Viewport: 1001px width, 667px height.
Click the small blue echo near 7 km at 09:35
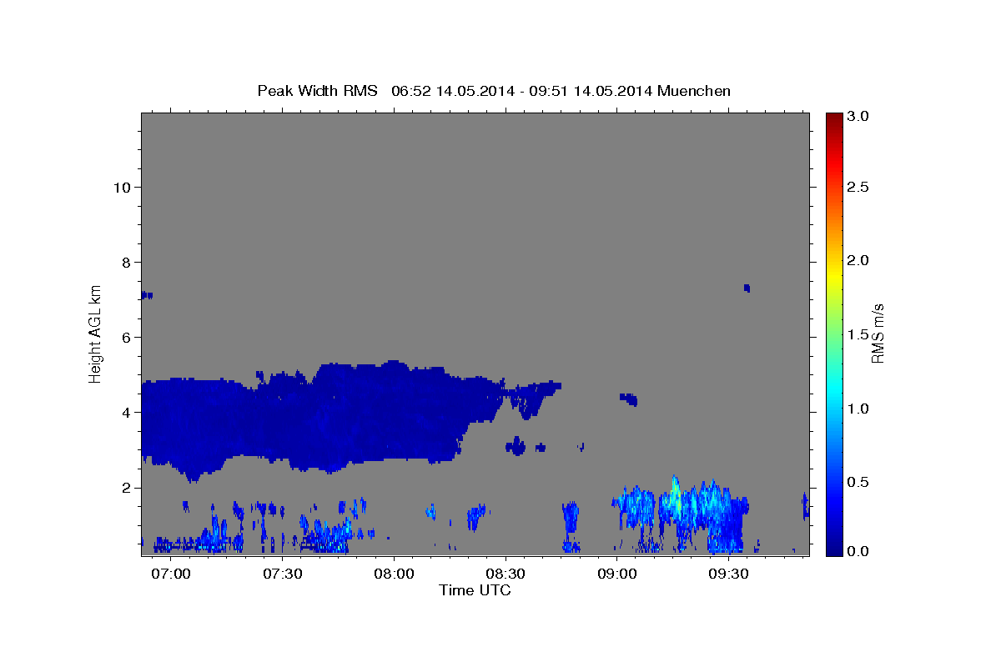tap(747, 288)
